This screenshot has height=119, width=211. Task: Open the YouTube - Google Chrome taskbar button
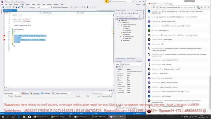point(59,117)
